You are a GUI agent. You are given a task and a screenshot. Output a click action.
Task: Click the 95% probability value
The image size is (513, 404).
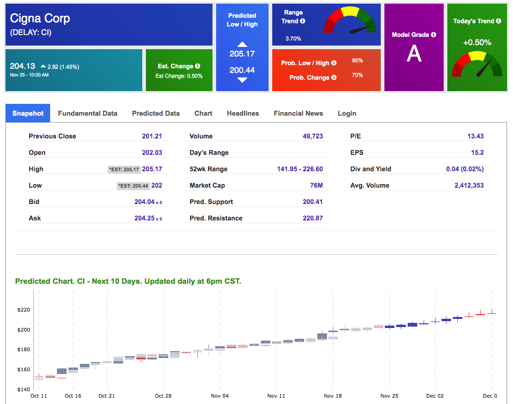point(357,61)
